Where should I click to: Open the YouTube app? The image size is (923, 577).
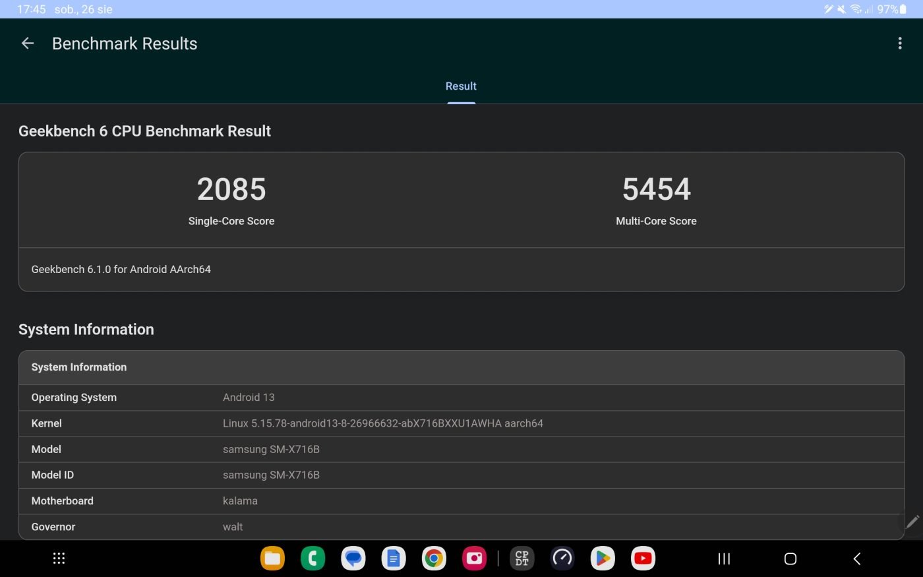click(x=643, y=559)
